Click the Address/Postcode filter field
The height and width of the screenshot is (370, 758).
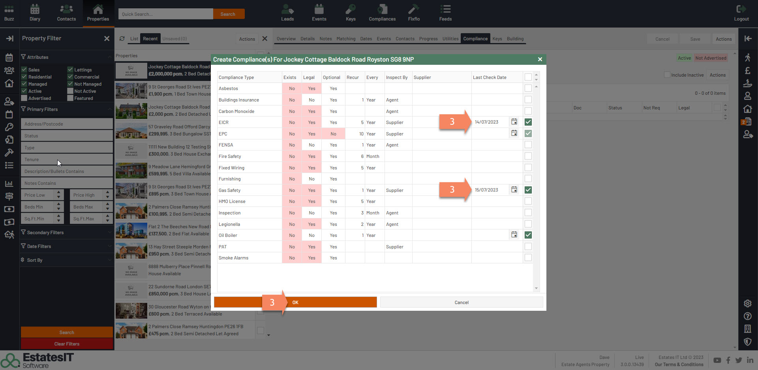[66, 124]
